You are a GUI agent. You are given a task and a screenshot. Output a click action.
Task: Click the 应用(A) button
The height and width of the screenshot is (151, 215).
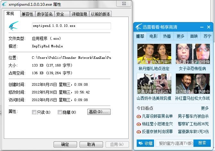click(117, 144)
